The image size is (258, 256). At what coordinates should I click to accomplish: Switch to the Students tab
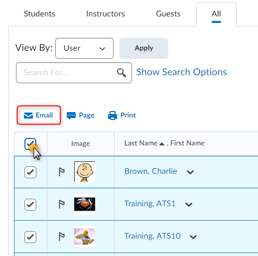[39, 14]
